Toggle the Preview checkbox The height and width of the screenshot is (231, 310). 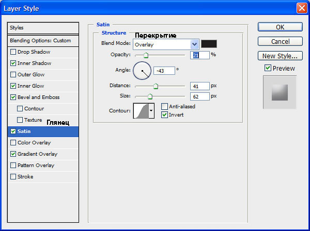pyautogui.click(x=268, y=68)
